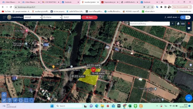
Task: Click the red parcel location pin
Action: tap(93, 69)
